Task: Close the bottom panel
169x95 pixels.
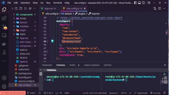Action: coord(165,65)
